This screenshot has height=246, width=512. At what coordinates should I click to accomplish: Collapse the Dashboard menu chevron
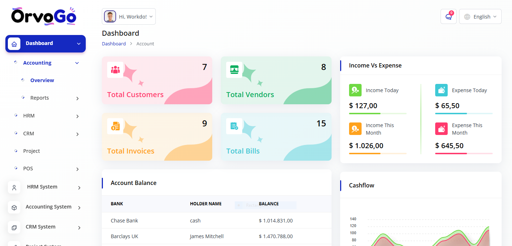click(x=78, y=44)
